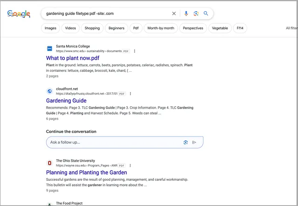This screenshot has width=298, height=206.
Task: Open more options for the cloudfront.net result
Action: pyautogui.click(x=130, y=94)
